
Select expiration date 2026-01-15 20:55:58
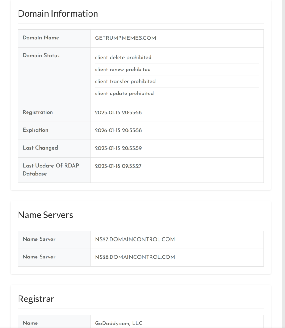[x=118, y=130]
